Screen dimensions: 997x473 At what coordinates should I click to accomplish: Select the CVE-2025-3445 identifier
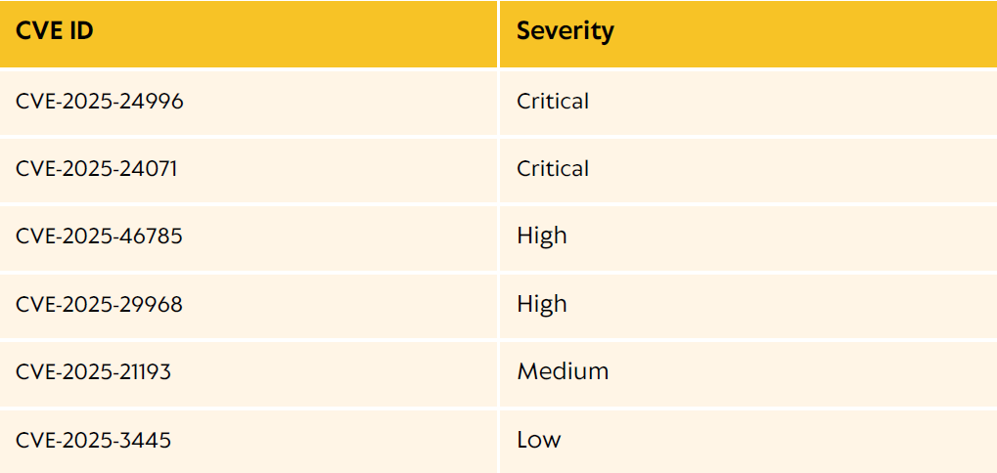coord(93,440)
